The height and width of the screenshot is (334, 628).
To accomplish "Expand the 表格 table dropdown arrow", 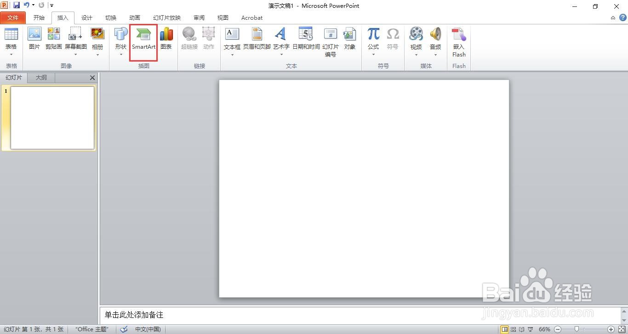I will click(x=11, y=55).
